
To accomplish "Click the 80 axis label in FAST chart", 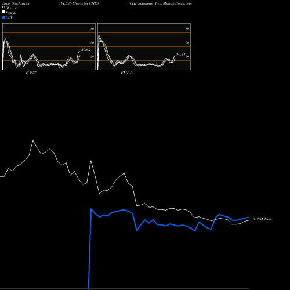I will click(x=92, y=28).
